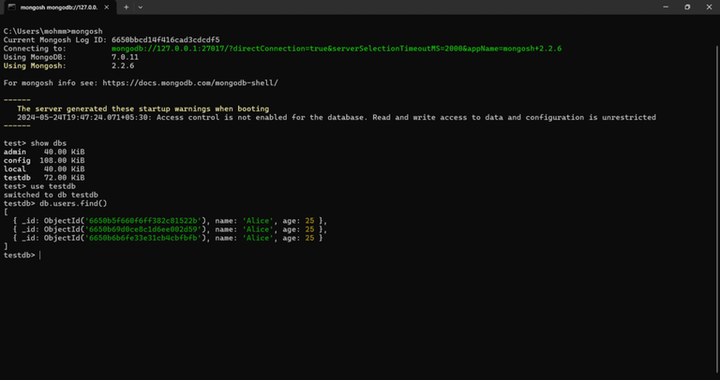720x380 pixels.
Task: Restore down the terminal window
Action: 686,7
